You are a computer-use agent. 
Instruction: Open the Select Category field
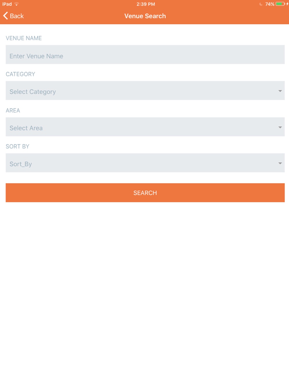tap(145, 91)
